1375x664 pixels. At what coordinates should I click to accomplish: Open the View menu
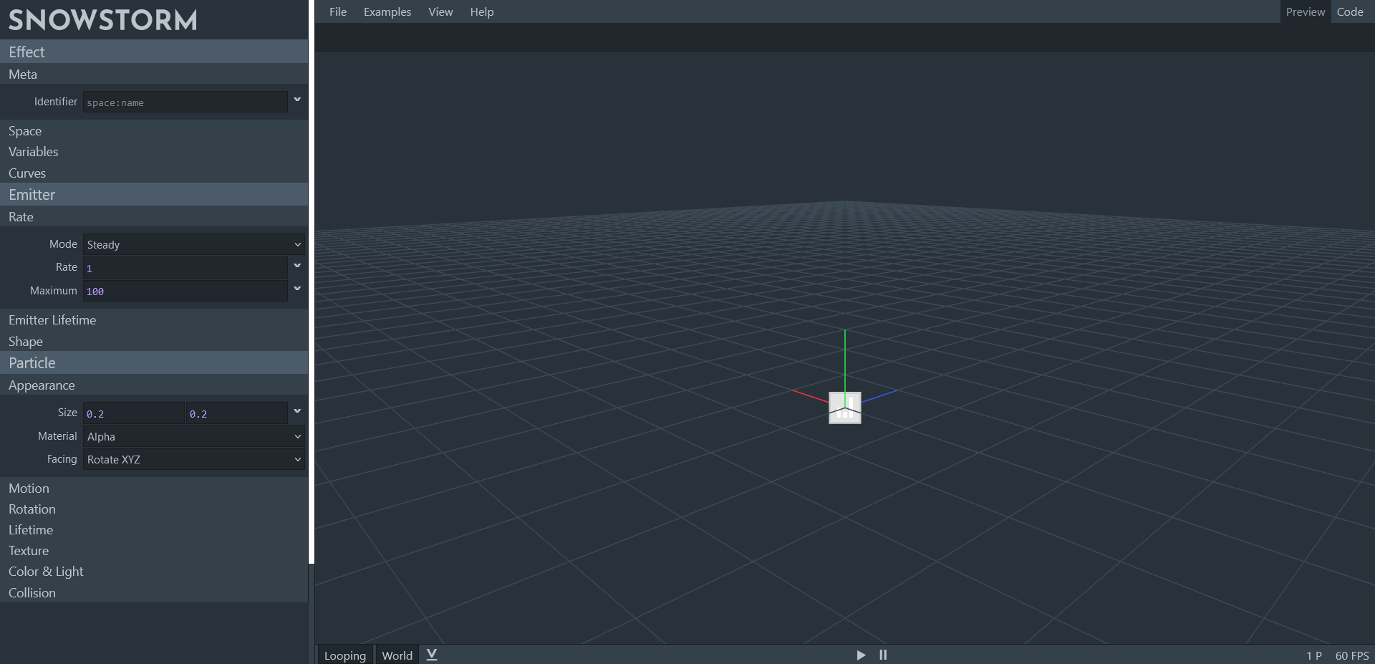point(440,11)
